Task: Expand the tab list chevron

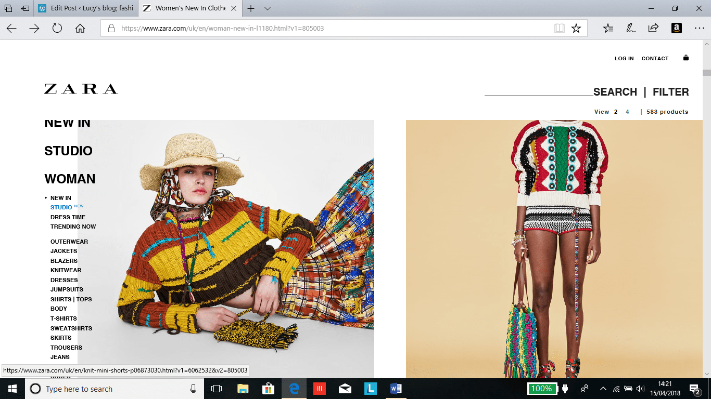Action: [268, 9]
